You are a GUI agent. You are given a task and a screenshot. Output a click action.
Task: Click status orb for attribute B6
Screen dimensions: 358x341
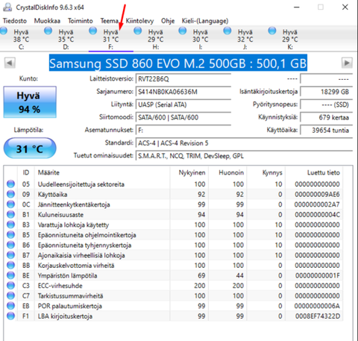click(10, 245)
